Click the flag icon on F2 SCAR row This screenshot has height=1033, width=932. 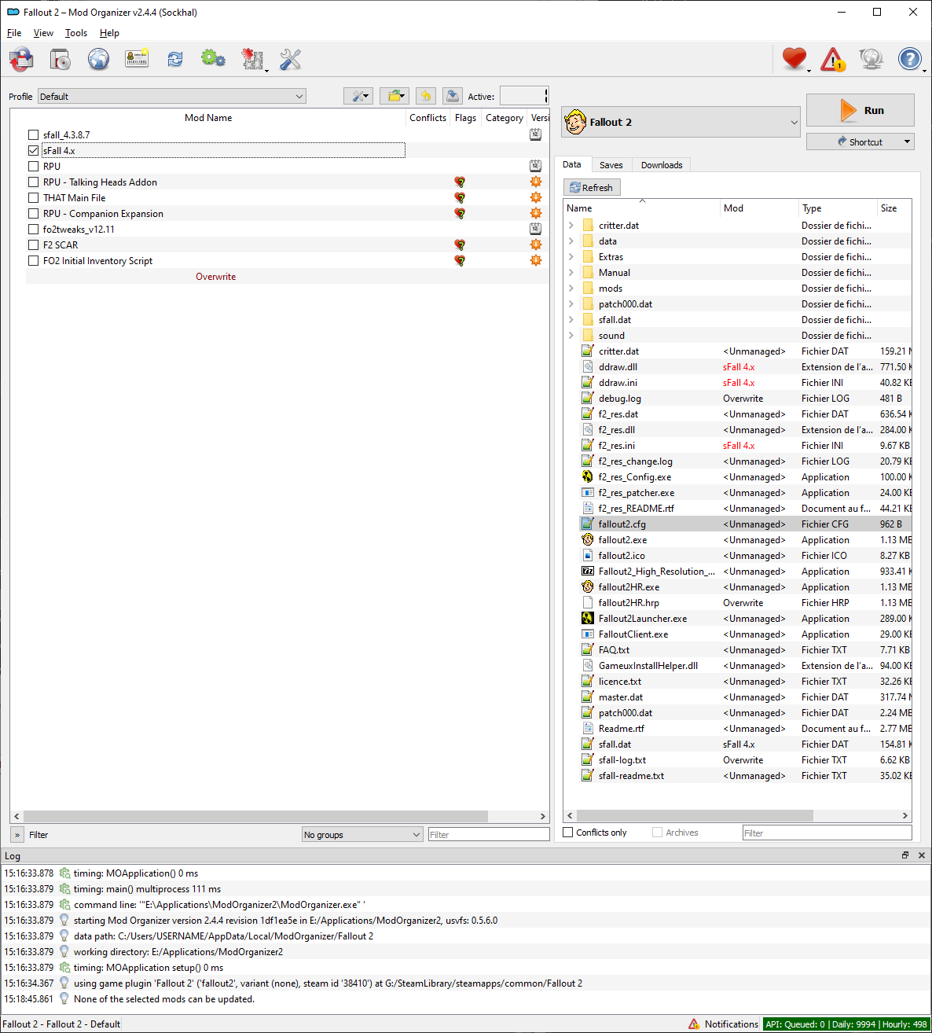coord(460,245)
